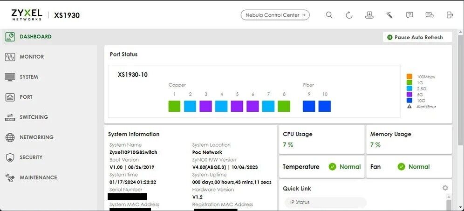464x211 pixels.
Task: Click the Networking globe sidebar icon
Action: click(x=10, y=137)
